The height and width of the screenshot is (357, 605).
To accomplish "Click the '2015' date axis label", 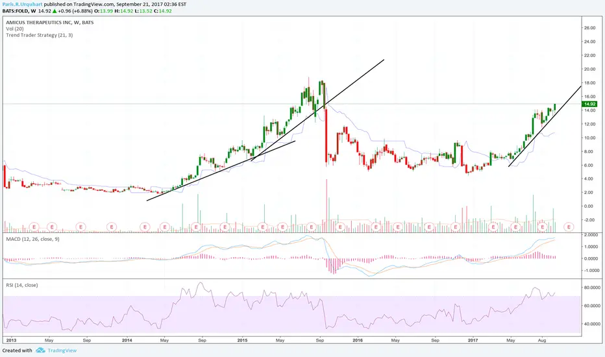I will (x=242, y=340).
